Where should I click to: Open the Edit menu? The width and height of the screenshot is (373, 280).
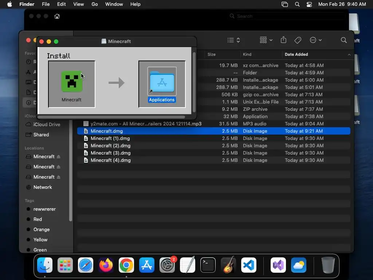point(61,4)
